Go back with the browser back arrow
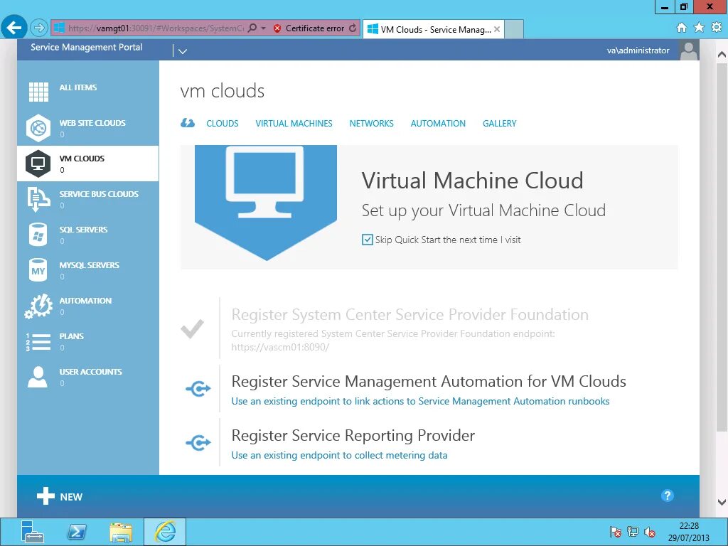The width and height of the screenshot is (728, 546). 14,28
